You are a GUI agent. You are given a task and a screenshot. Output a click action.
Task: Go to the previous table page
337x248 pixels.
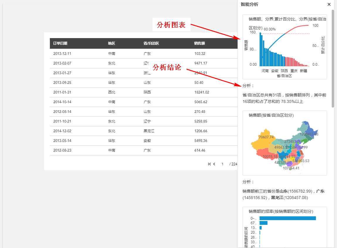pyautogui.click(x=214, y=164)
